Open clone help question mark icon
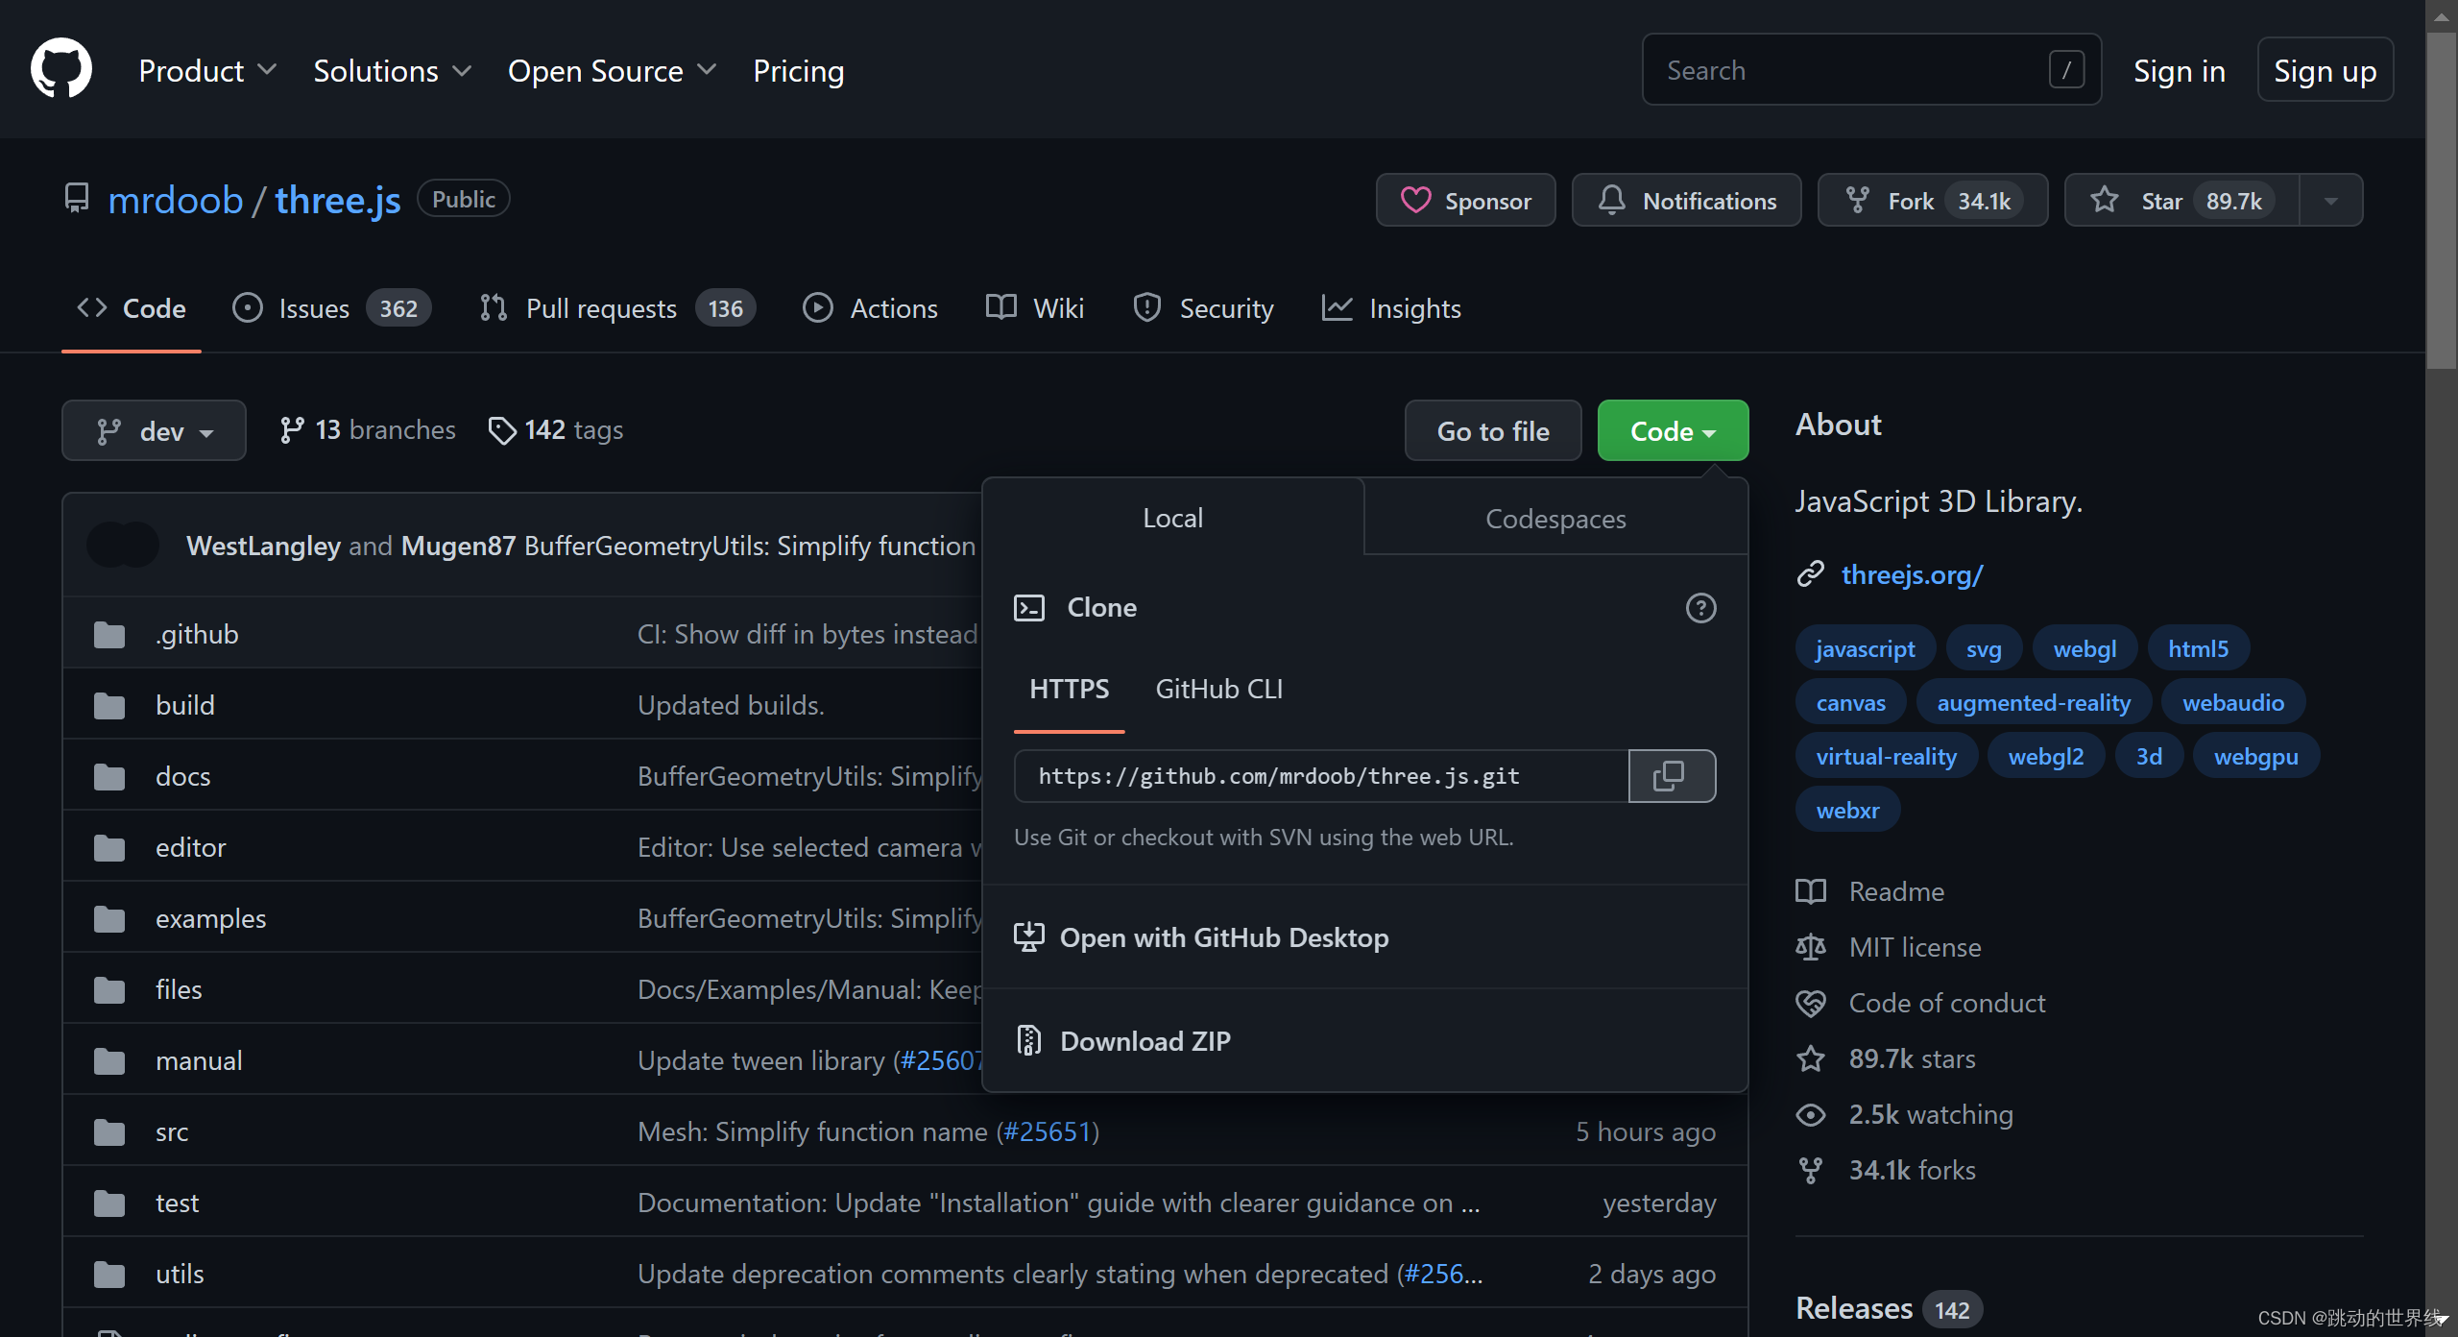 point(1700,608)
